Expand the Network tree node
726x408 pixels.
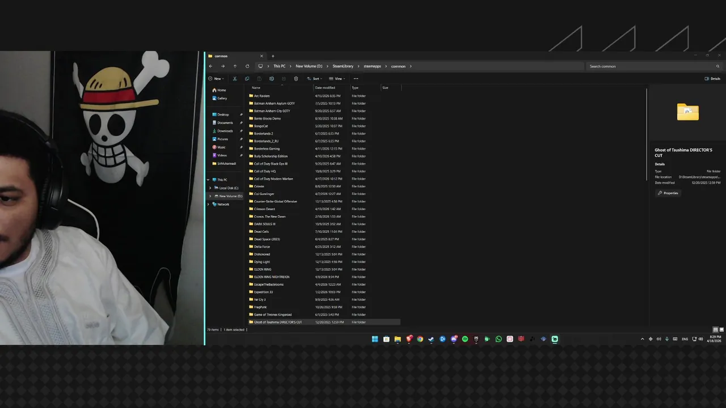(x=208, y=204)
